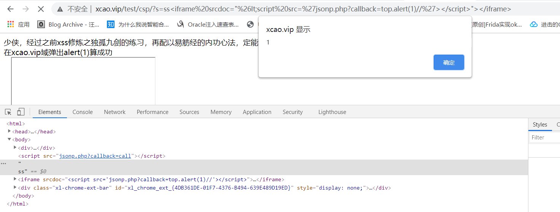Select the Styles pane tab
Screen dimensions: 560x212
540,124
